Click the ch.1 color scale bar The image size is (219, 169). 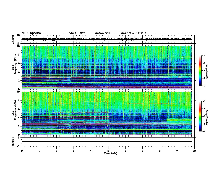(200, 71)
